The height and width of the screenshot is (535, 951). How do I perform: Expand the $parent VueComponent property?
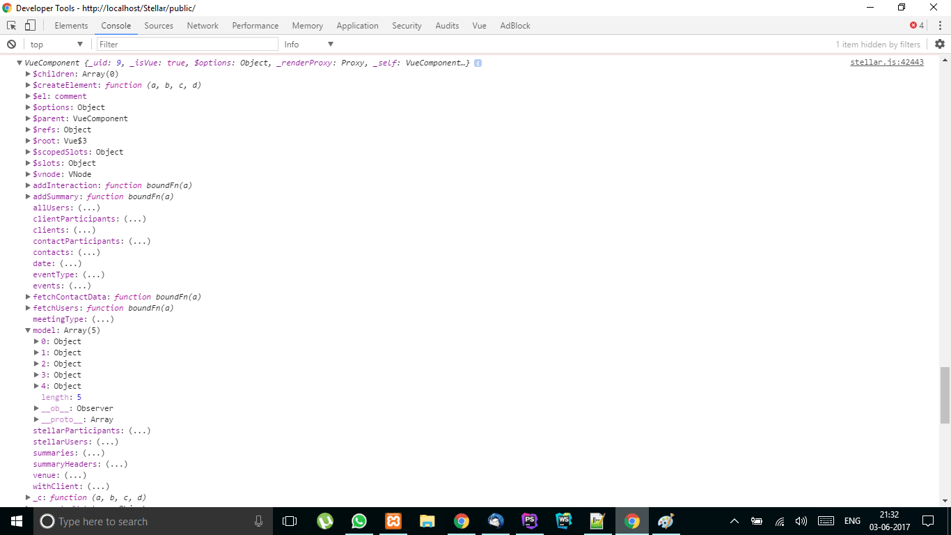(28, 118)
